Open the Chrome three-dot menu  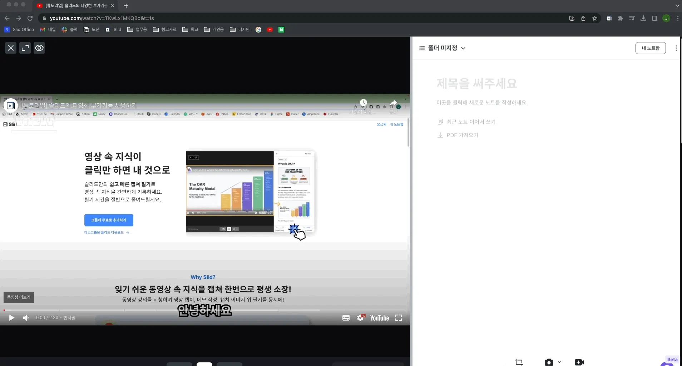tap(678, 18)
